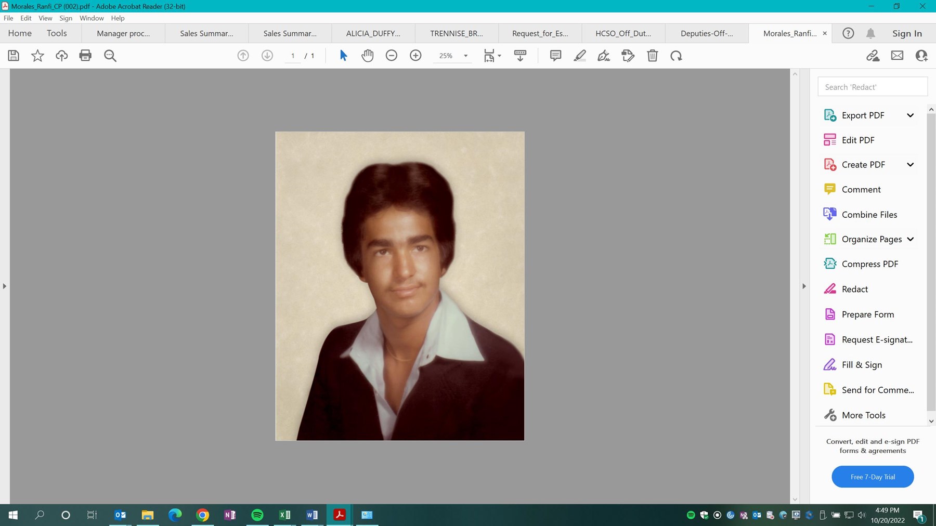Click the Save file icon
936x526 pixels.
[x=14, y=55]
